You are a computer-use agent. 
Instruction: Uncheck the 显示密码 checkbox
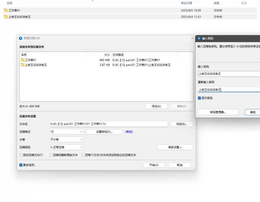pos(199,98)
